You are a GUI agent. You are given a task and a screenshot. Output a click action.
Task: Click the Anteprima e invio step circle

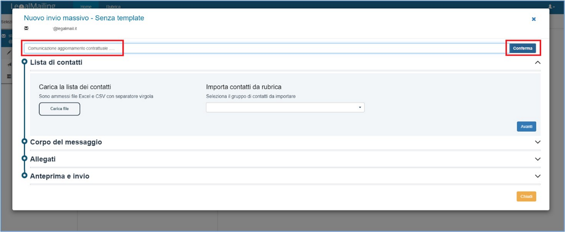25,176
